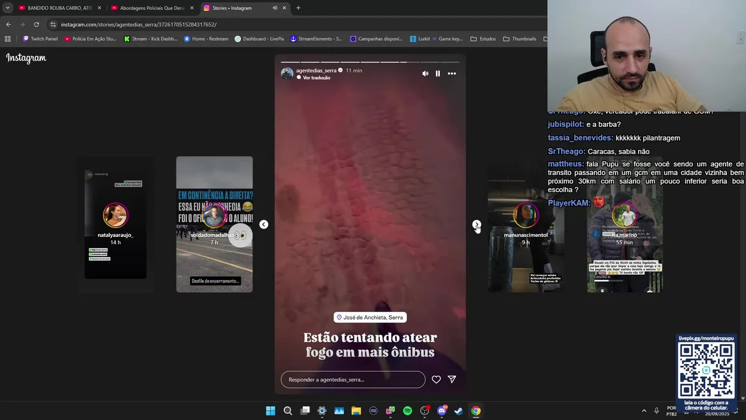Open Twitch Painel bookmark
This screenshot has height=420, width=746.
40,39
